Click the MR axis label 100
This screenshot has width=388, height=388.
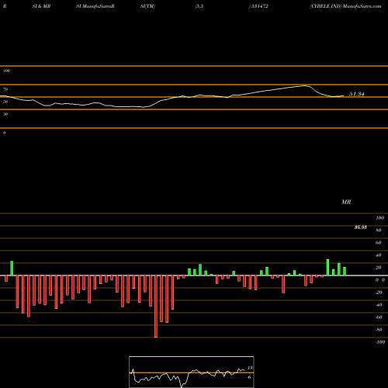[x=379, y=218]
